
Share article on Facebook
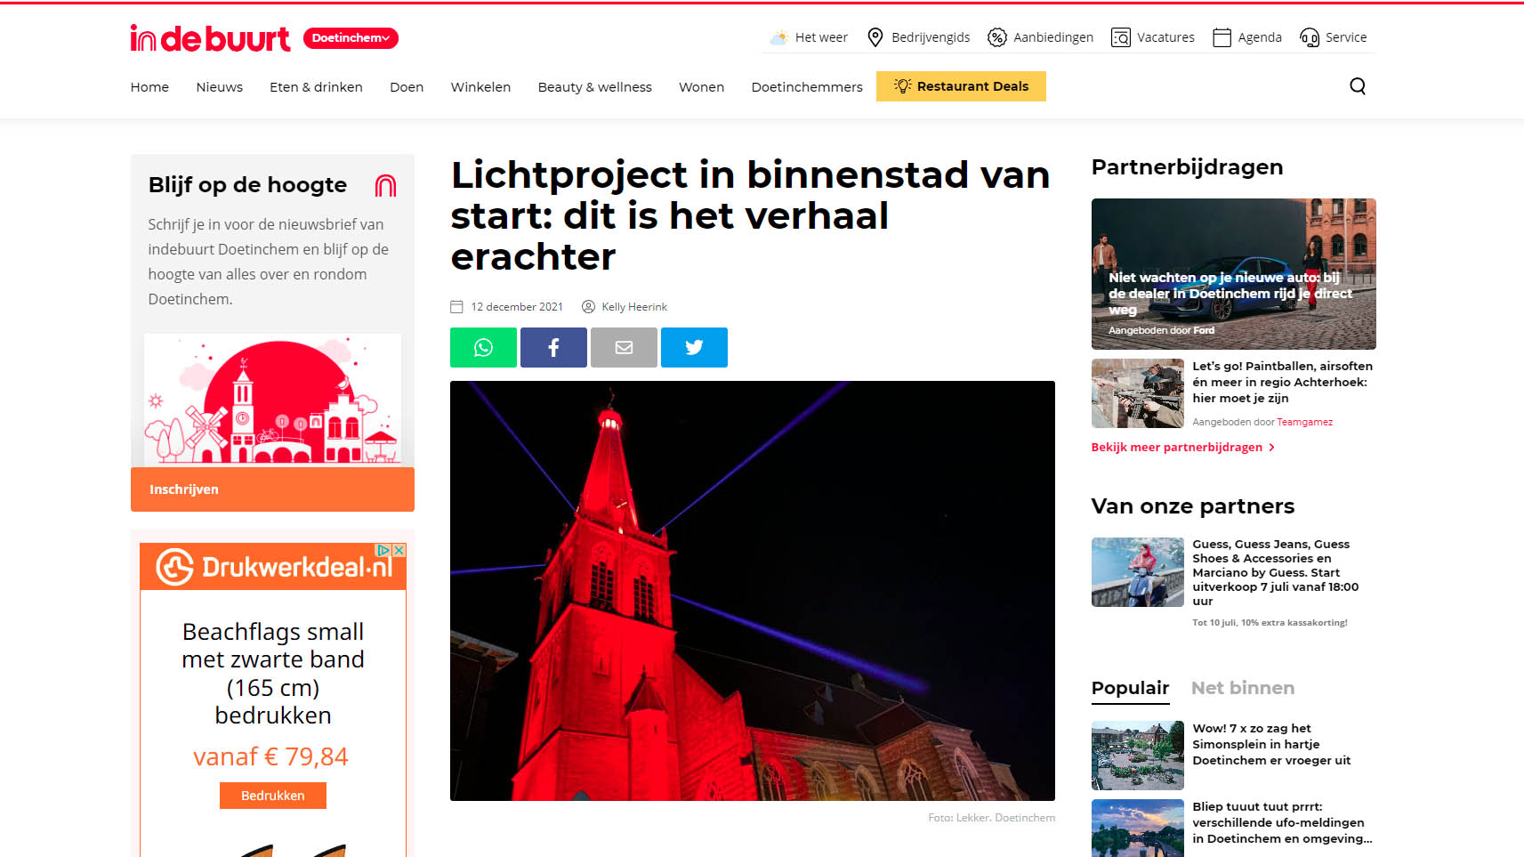click(x=553, y=347)
